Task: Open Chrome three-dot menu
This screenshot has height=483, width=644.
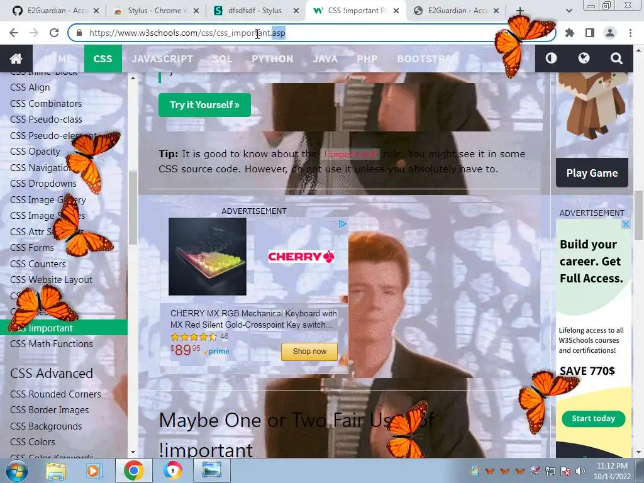Action: coord(630,33)
